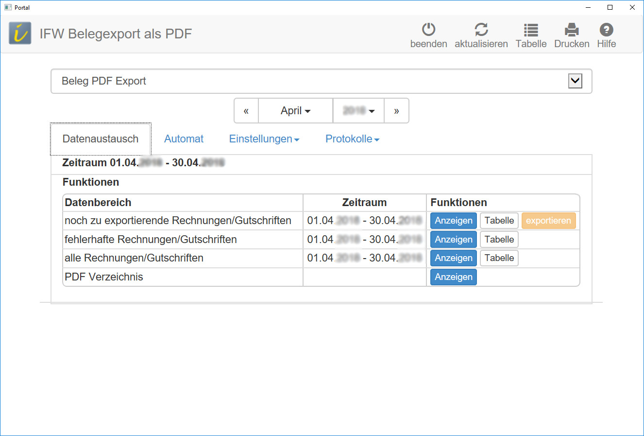Screen dimensions: 644x436
Task: Expand the Beleg PDF Export dropdown
Action: 575,81
